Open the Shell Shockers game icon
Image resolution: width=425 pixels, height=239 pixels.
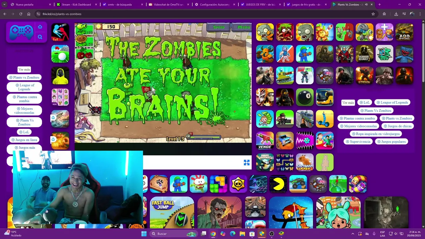[x=265, y=162]
